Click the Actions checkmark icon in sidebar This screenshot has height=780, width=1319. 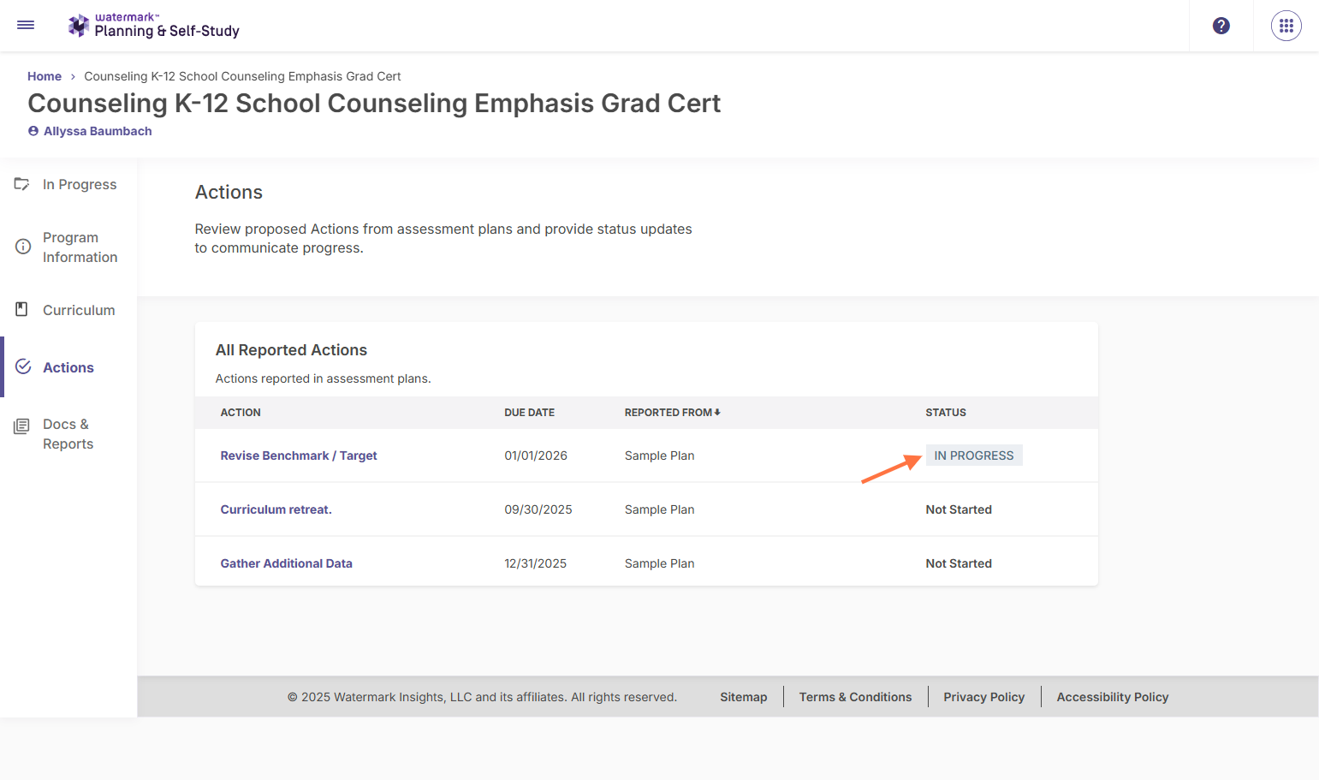23,366
